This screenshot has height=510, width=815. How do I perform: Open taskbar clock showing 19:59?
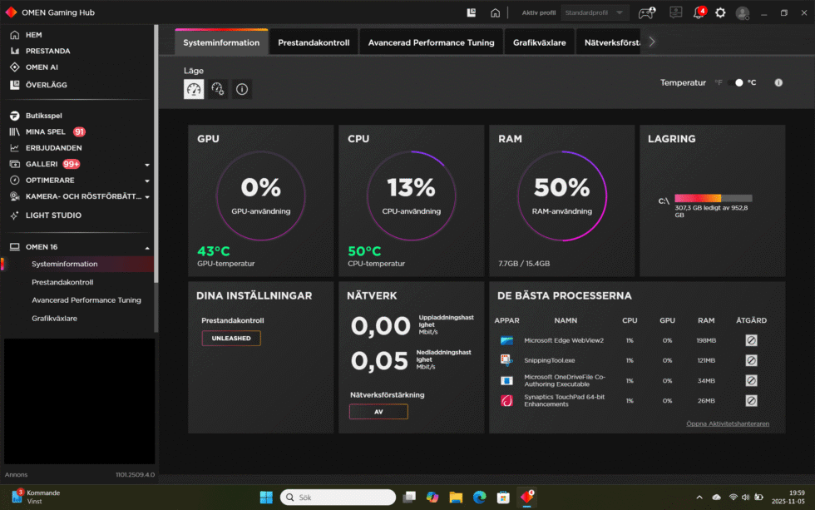(788, 497)
